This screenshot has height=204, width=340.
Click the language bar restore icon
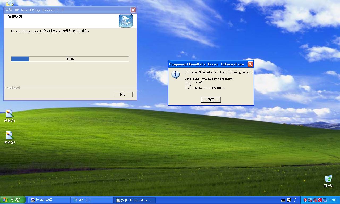tap(295, 198)
